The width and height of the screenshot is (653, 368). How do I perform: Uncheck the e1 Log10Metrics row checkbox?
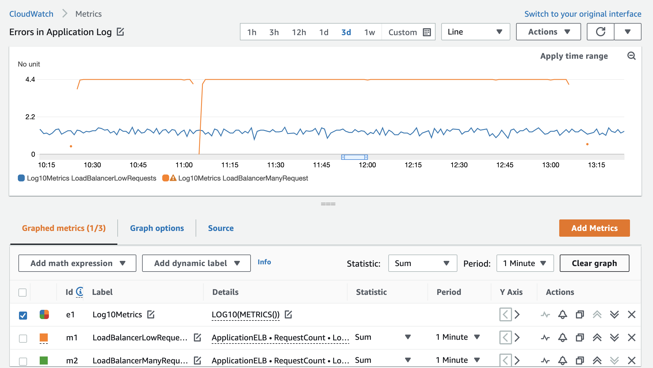[22, 315]
